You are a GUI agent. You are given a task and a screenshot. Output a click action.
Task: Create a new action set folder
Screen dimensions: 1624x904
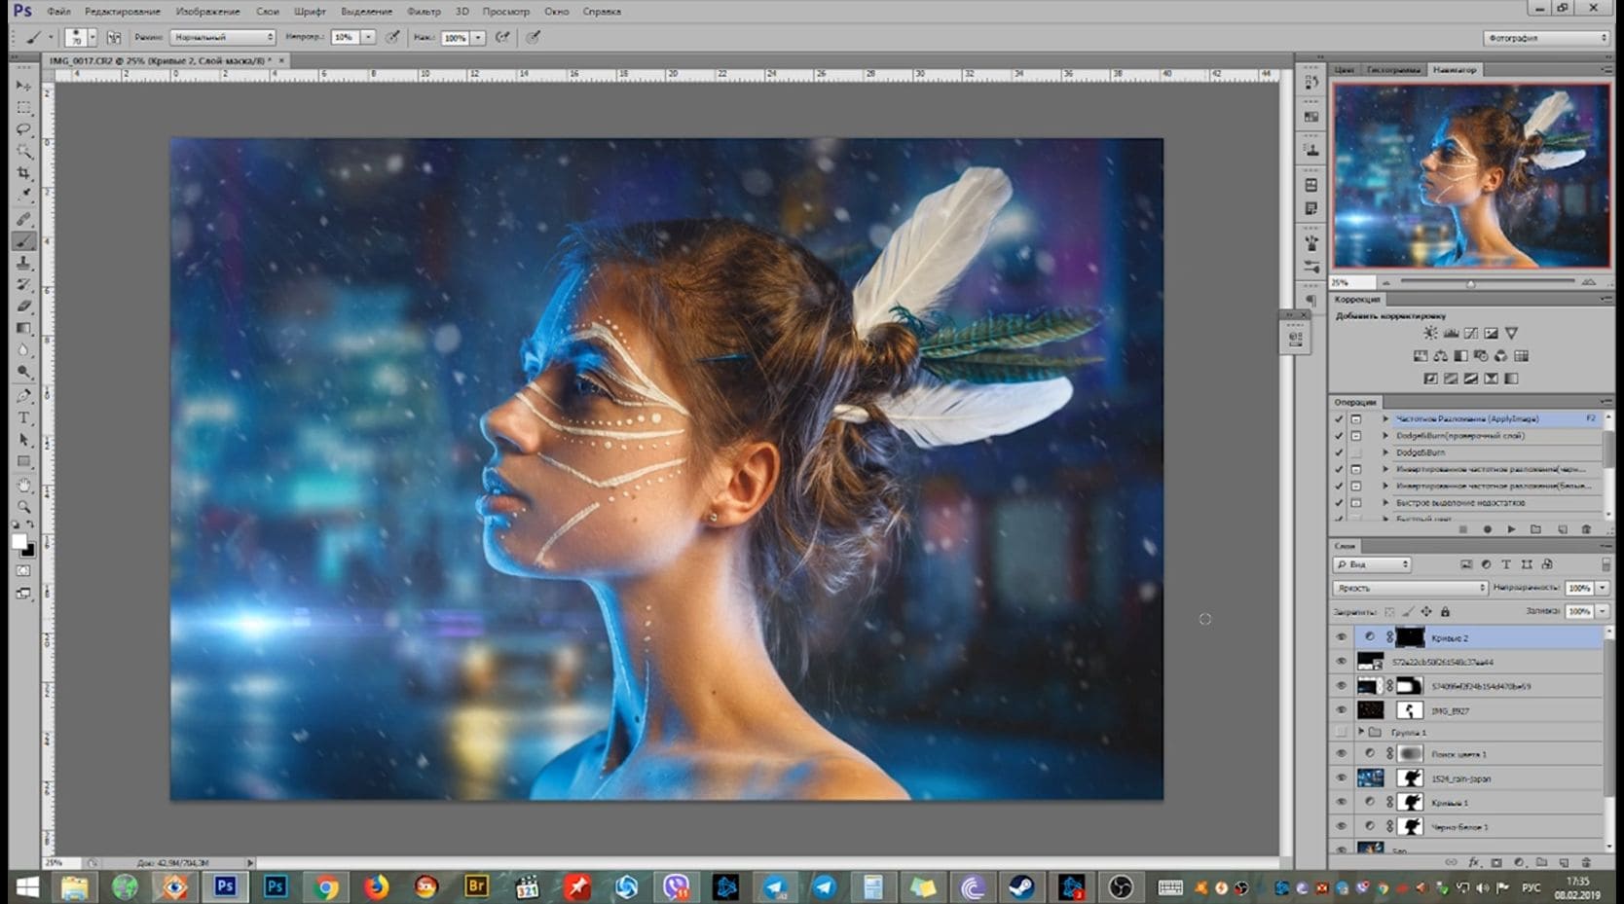pos(1535,529)
